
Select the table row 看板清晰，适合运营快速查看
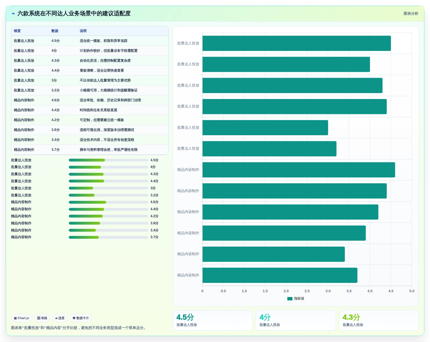[90, 70]
